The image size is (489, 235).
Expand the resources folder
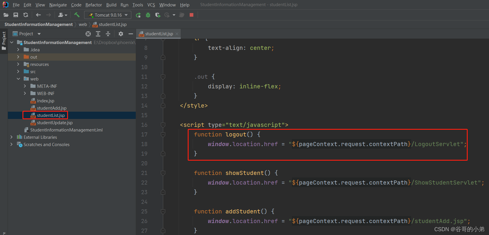coord(18,64)
